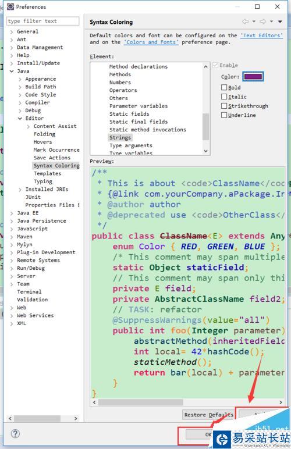Viewport: 291px width, 449px height.
Task: Expand the Plug-in Development node
Action: [12, 252]
